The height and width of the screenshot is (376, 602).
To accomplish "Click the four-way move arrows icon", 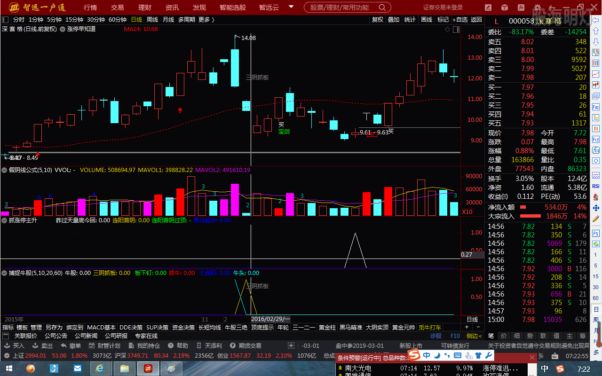I will pyautogui.click(x=596, y=207).
